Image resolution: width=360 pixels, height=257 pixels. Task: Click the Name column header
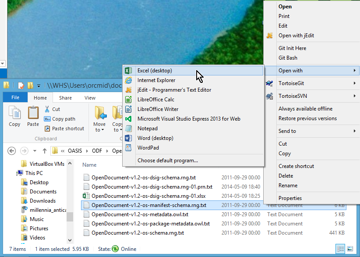tap(89, 165)
